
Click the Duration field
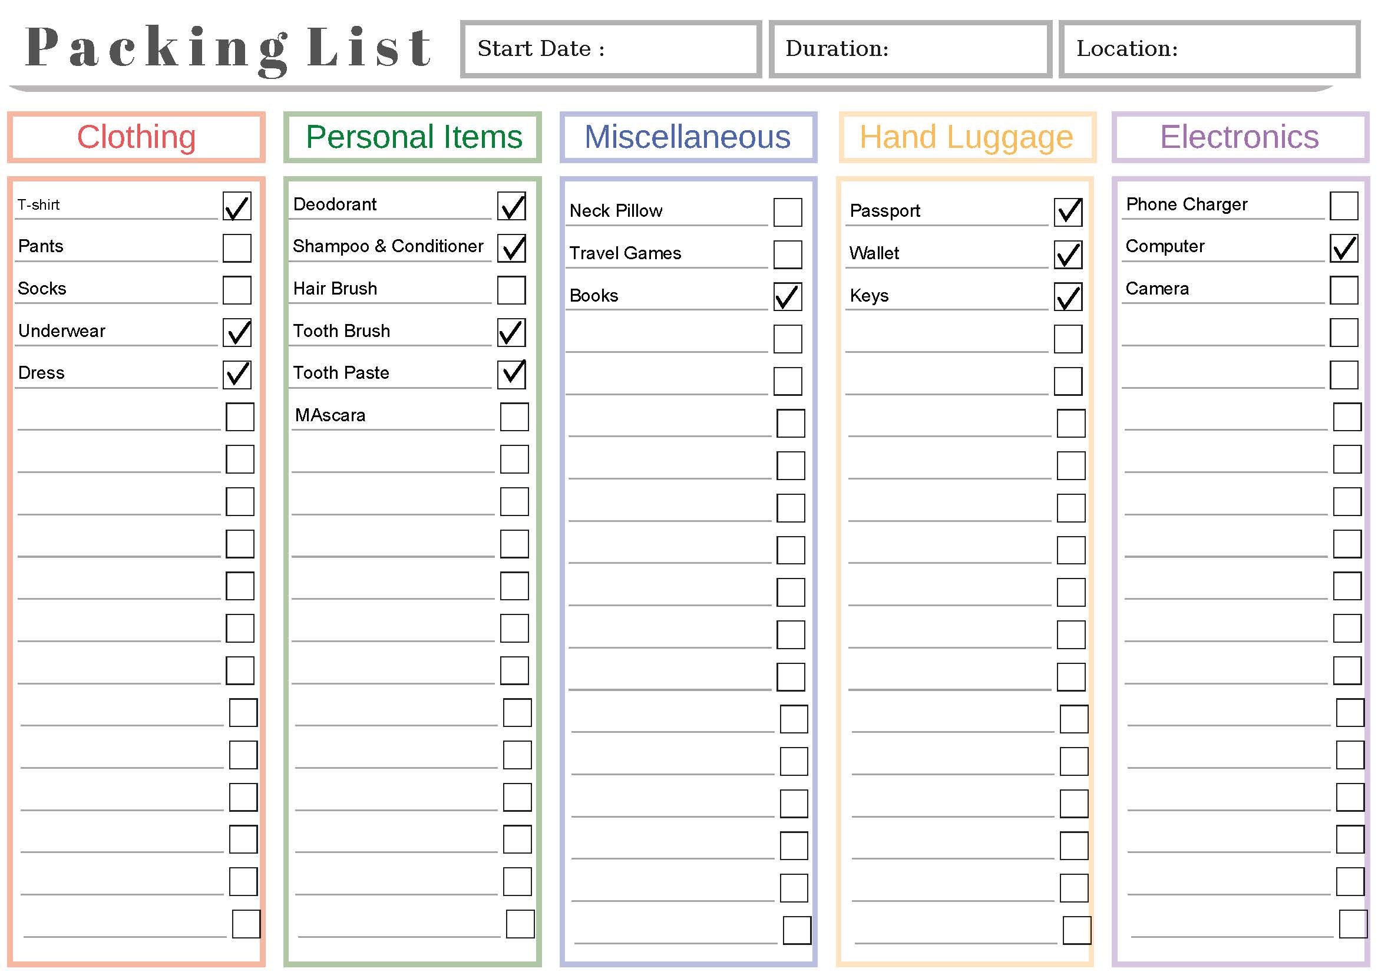click(910, 49)
